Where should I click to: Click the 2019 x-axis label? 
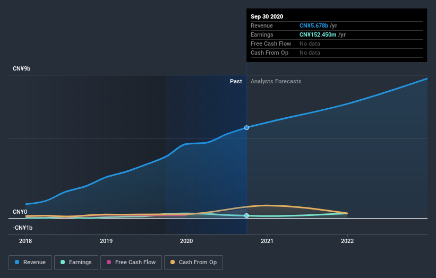click(106, 241)
